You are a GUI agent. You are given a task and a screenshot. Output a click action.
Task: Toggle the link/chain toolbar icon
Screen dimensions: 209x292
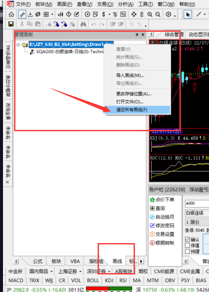point(22,14)
